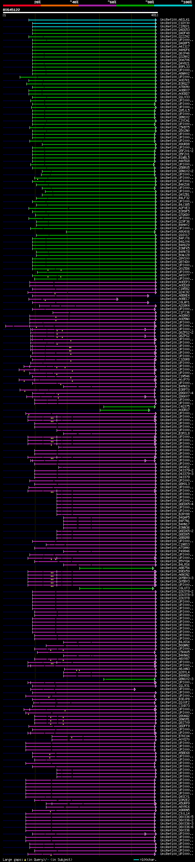Open hit UniRef100_A7RKM0
The image size is (195, 862).
click(175, 87)
